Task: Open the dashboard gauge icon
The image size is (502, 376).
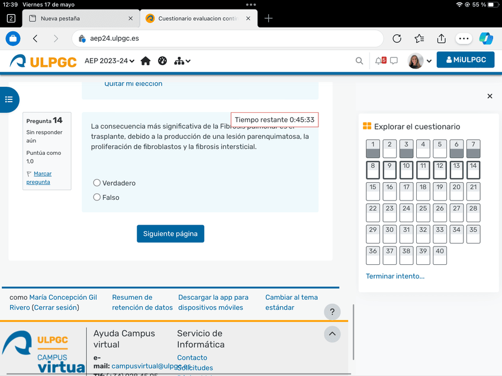Action: 162,61
